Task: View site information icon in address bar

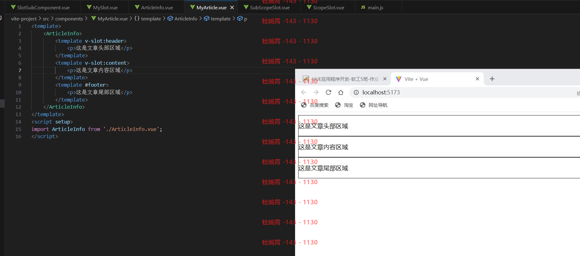Action: (x=356, y=92)
